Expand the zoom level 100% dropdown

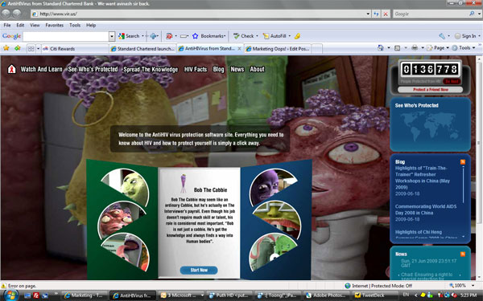(x=473, y=286)
